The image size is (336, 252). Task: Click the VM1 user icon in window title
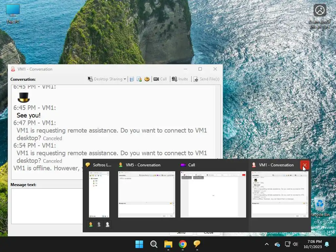click(x=13, y=69)
